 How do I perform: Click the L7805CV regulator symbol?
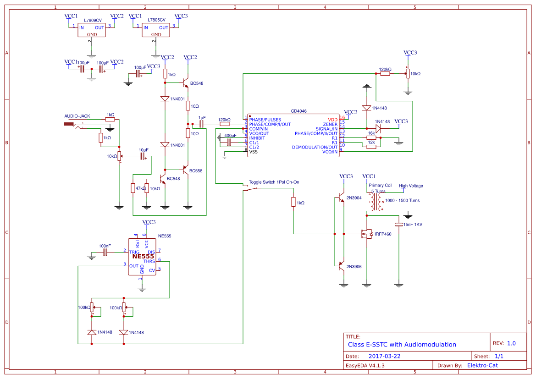[155, 30]
